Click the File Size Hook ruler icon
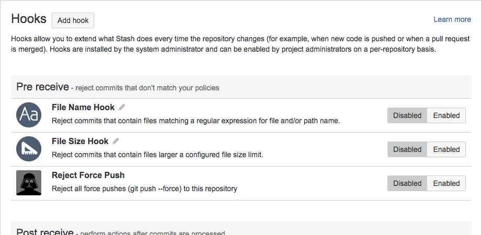The width and height of the screenshot is (481, 235). (29, 149)
